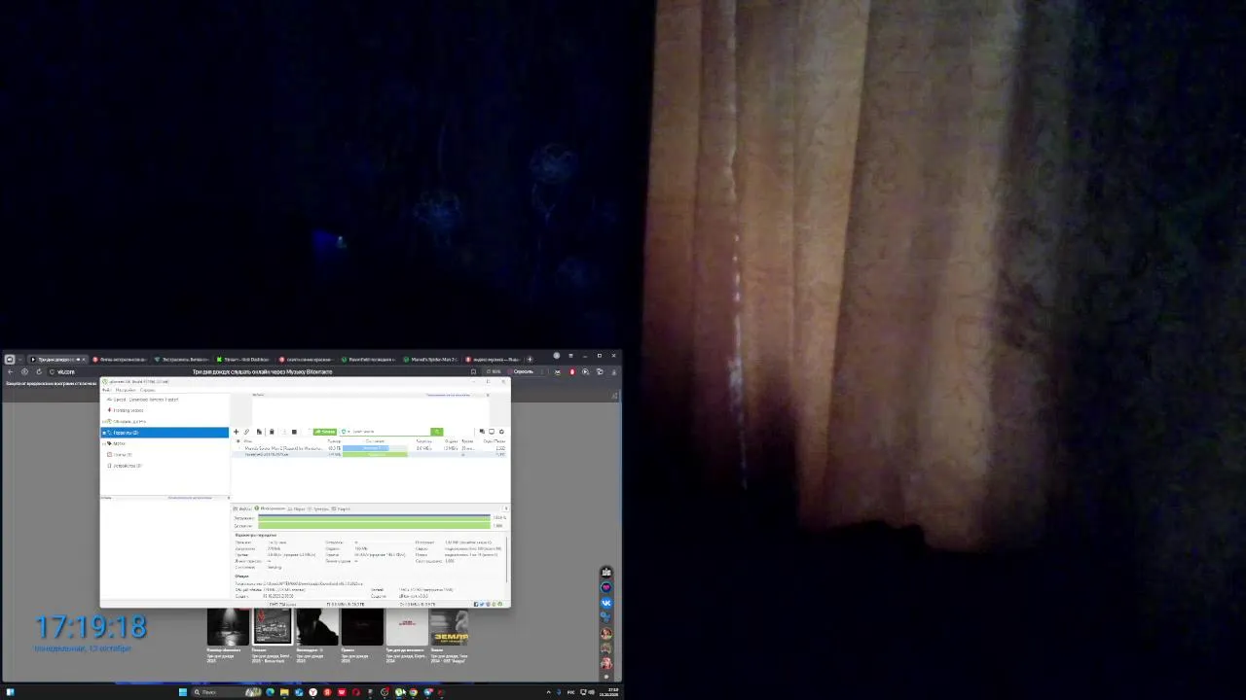Switch to the Файлы tab
The image size is (1246, 700).
click(x=242, y=508)
